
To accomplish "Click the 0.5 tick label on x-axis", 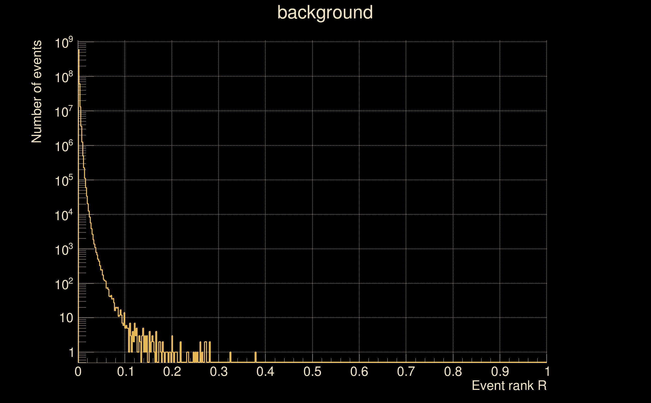I will 312,372.
